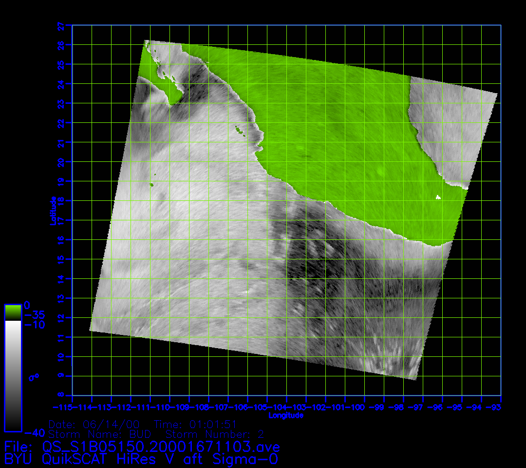This screenshot has height=468, width=526.
Task: Click the green segment of the color scale
Action: [x=13, y=312]
